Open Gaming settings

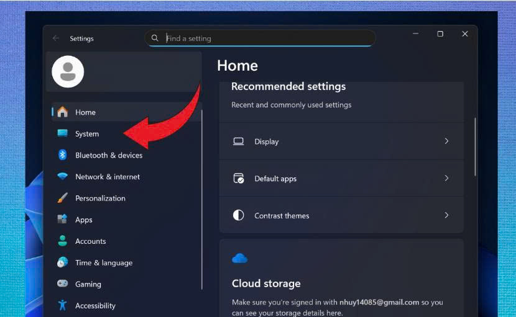tap(126, 284)
